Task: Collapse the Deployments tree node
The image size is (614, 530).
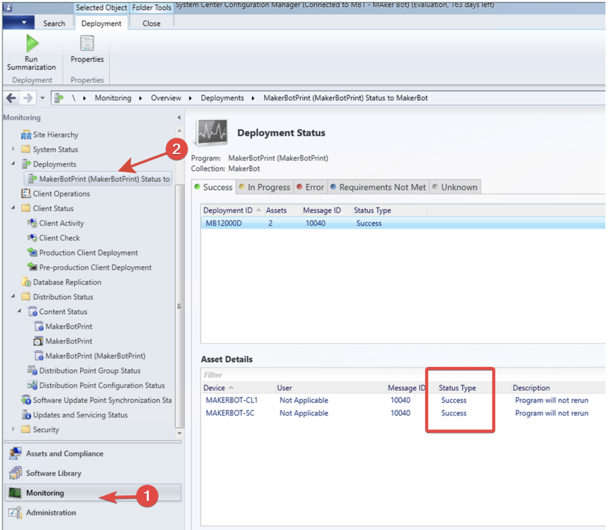Action: (14, 164)
